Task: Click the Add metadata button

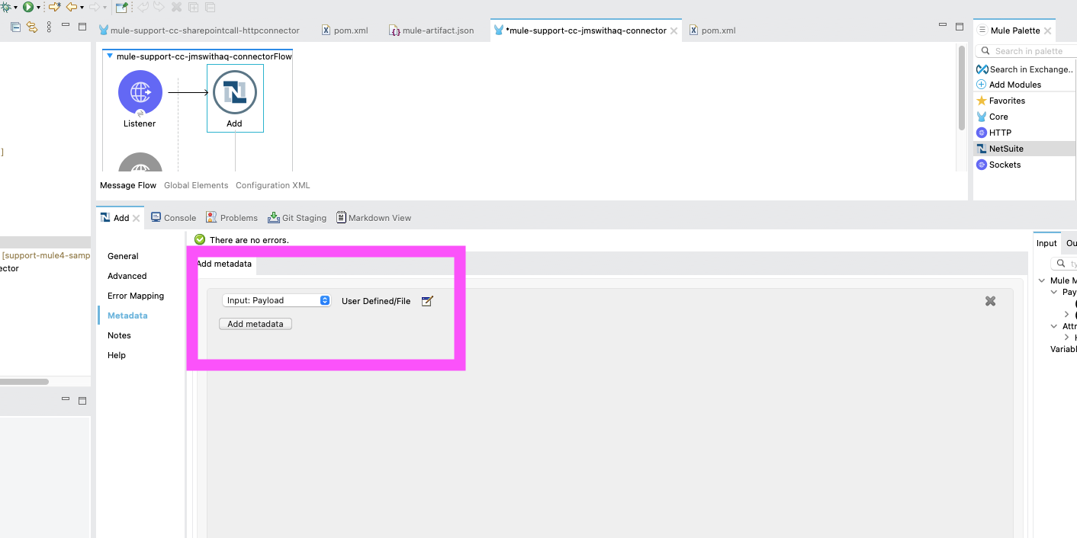Action: pos(255,324)
